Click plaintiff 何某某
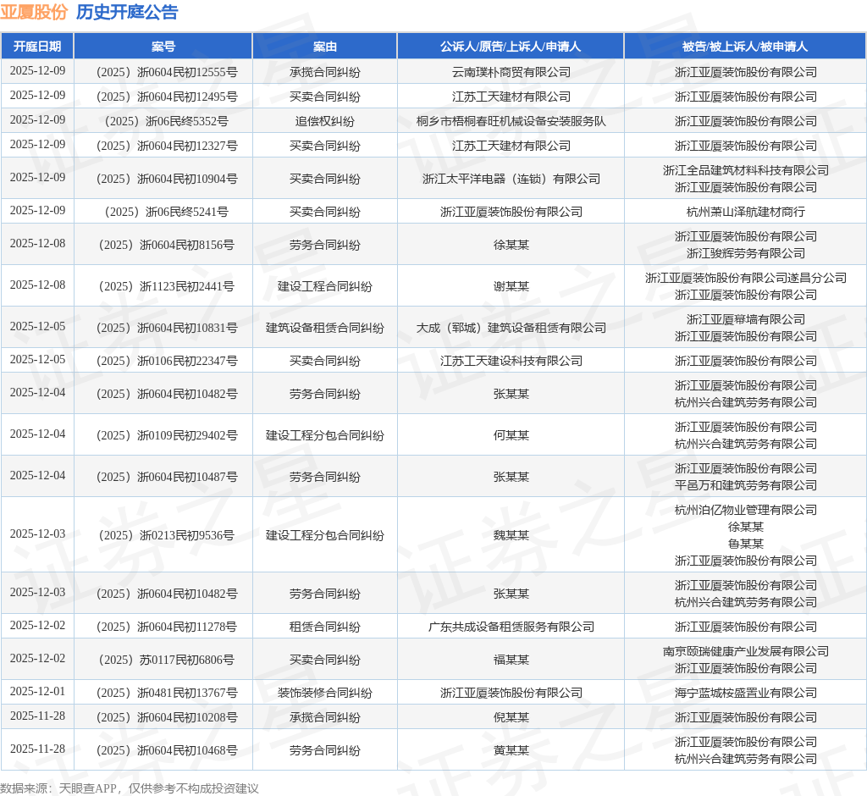867x796 pixels. pos(511,435)
